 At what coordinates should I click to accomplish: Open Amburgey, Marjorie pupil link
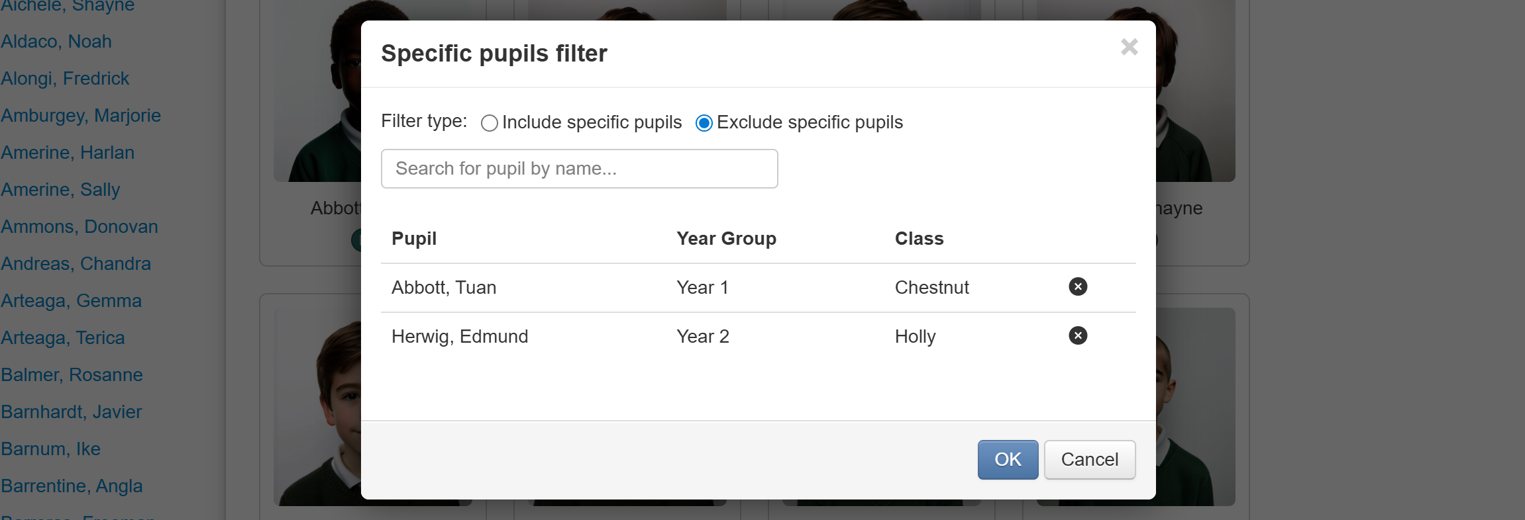(81, 116)
